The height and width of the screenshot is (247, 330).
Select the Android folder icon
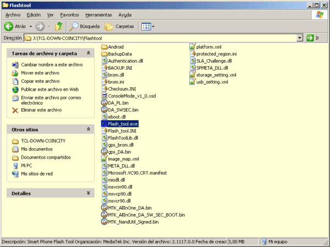tap(104, 47)
